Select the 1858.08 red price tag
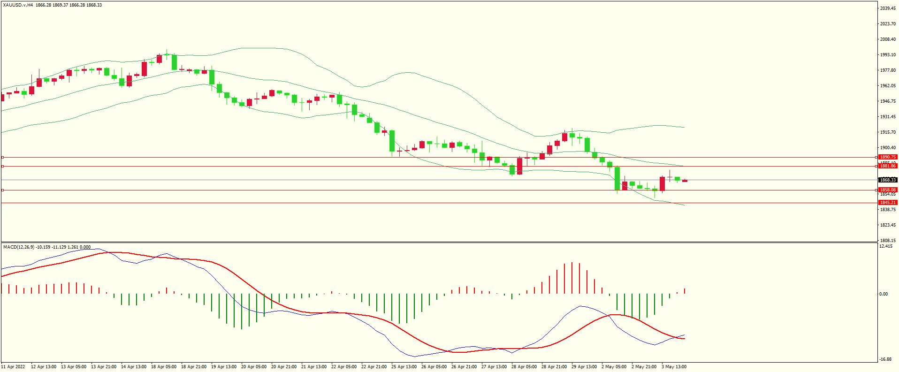The height and width of the screenshot is (372, 899). [x=888, y=190]
